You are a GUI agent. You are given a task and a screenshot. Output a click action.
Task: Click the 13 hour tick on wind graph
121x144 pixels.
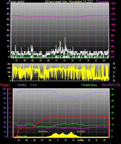(x=64, y=60)
